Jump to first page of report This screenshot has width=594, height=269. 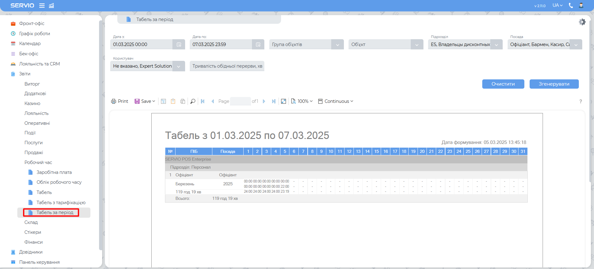pyautogui.click(x=203, y=101)
